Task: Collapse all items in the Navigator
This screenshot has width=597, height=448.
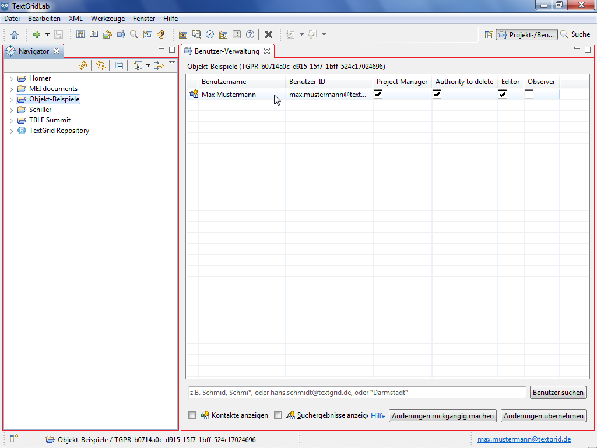Action: [x=119, y=66]
